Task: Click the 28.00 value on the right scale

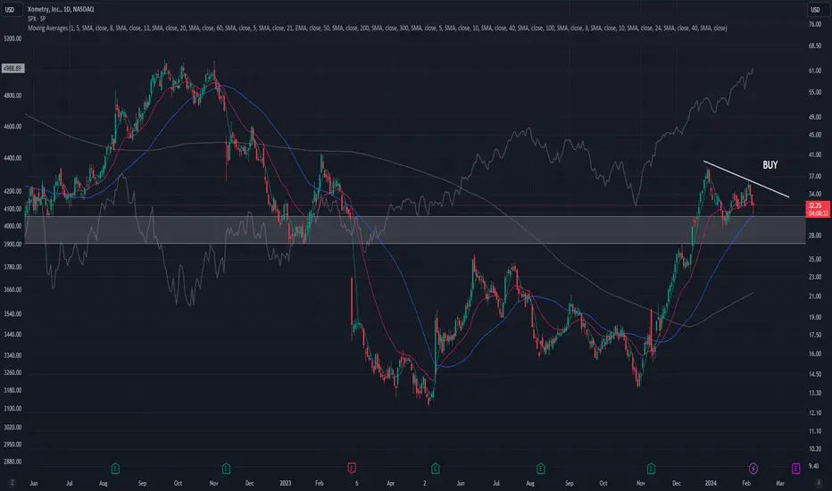Action: coord(815,235)
